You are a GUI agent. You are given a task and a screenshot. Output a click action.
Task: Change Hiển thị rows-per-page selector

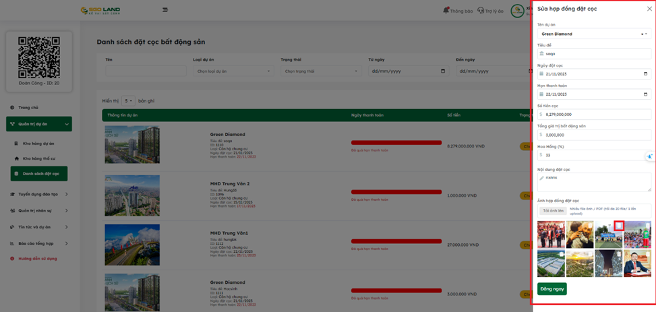[128, 101]
